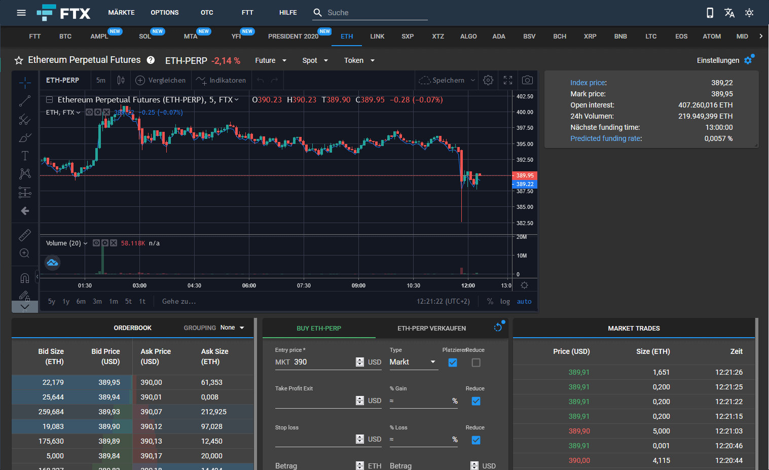Take a chart snapshot with camera
Viewport: 769px width, 470px height.
pyautogui.click(x=527, y=80)
